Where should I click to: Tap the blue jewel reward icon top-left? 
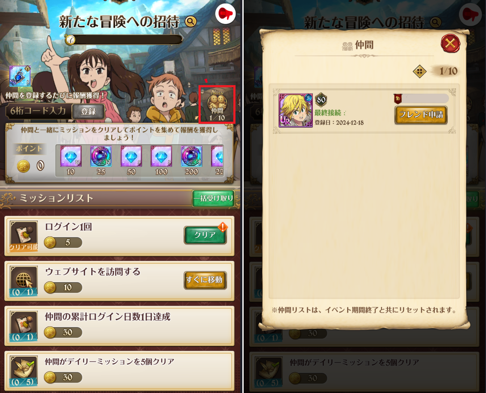[x=20, y=76]
